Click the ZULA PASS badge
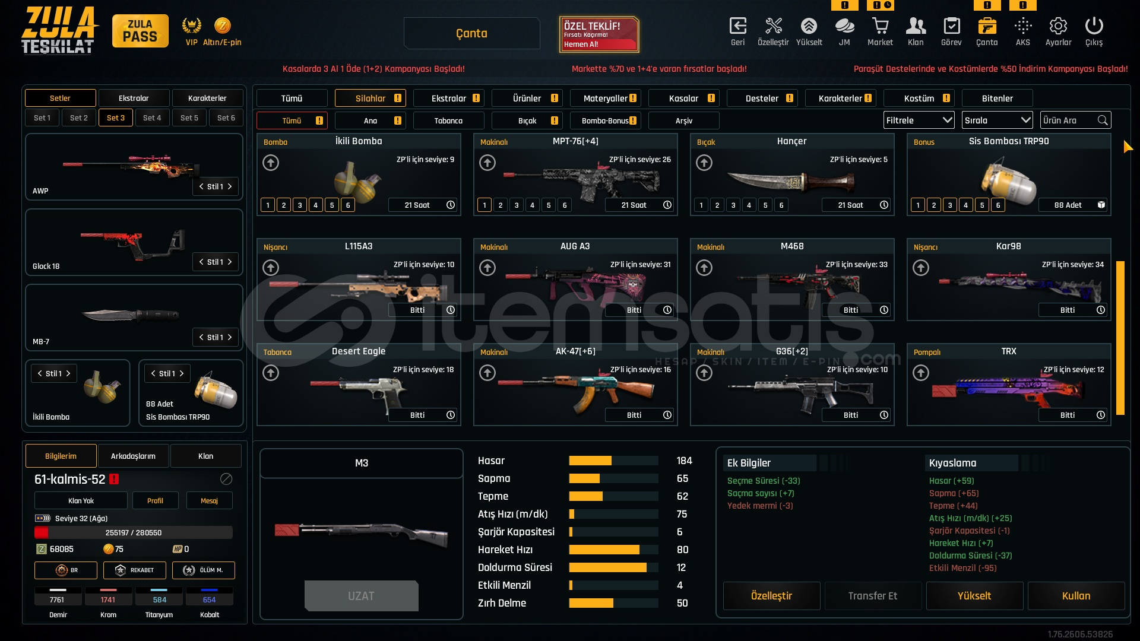 (x=140, y=31)
